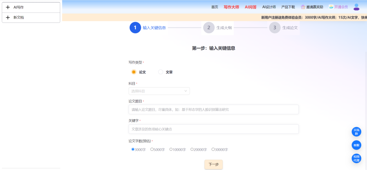The width and height of the screenshot is (367, 170).
Task: Select the 论文 writing type radio
Action: tap(134, 72)
